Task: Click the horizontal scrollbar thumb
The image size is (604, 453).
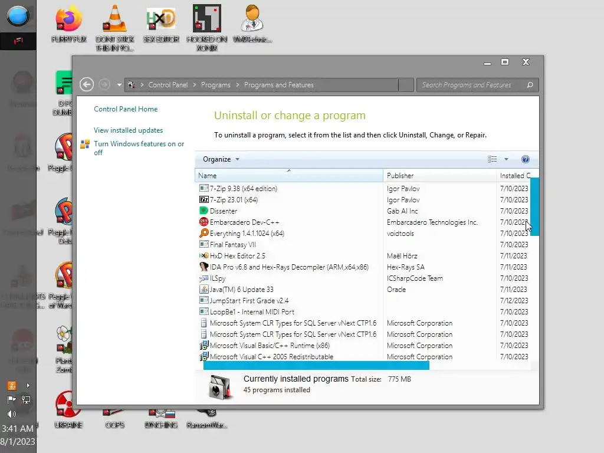Action: click(x=316, y=366)
